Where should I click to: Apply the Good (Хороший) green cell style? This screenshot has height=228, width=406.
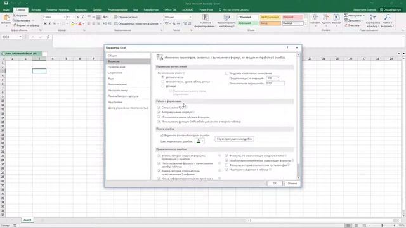point(247,23)
